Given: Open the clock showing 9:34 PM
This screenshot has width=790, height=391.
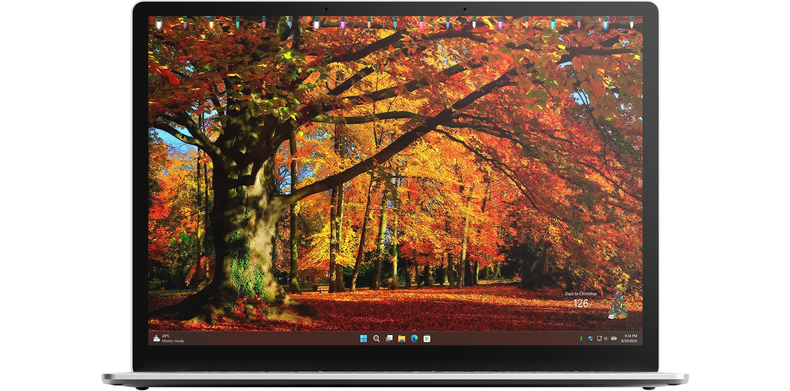Looking at the screenshot, I should point(629,338).
